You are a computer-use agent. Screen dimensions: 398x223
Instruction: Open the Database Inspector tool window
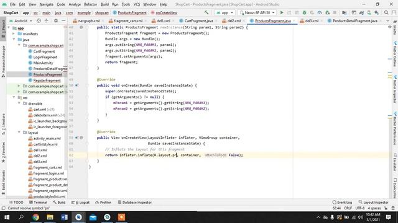[135, 203]
